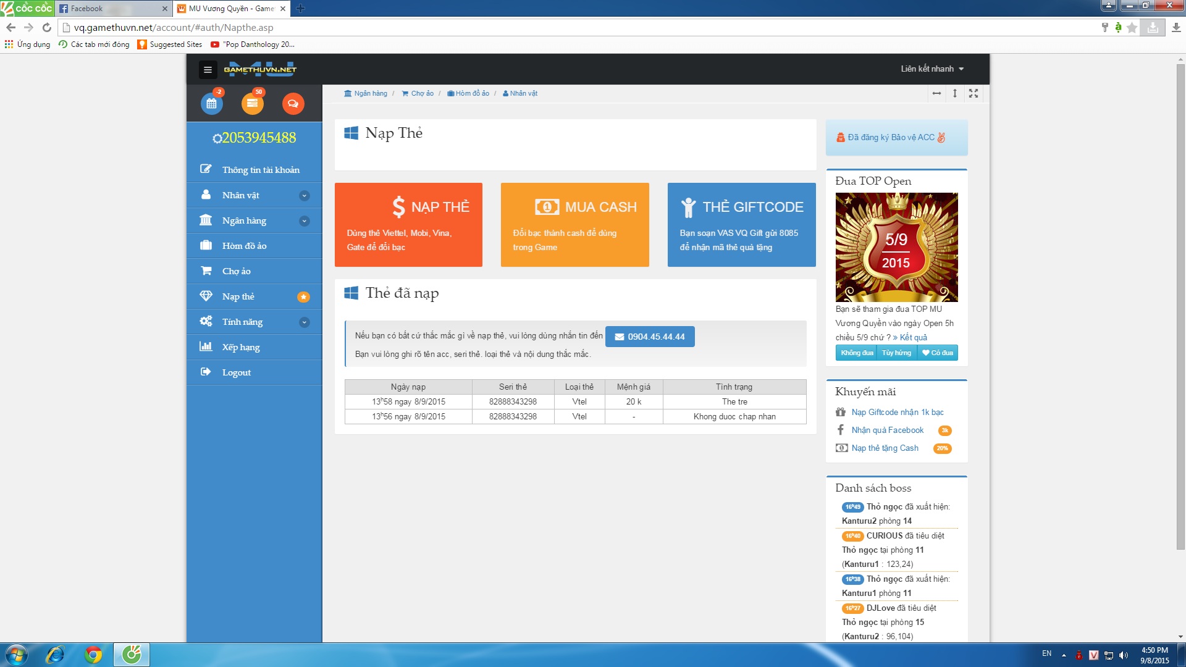Open the red chat bubble icon
This screenshot has height=667, width=1186.
tap(293, 103)
